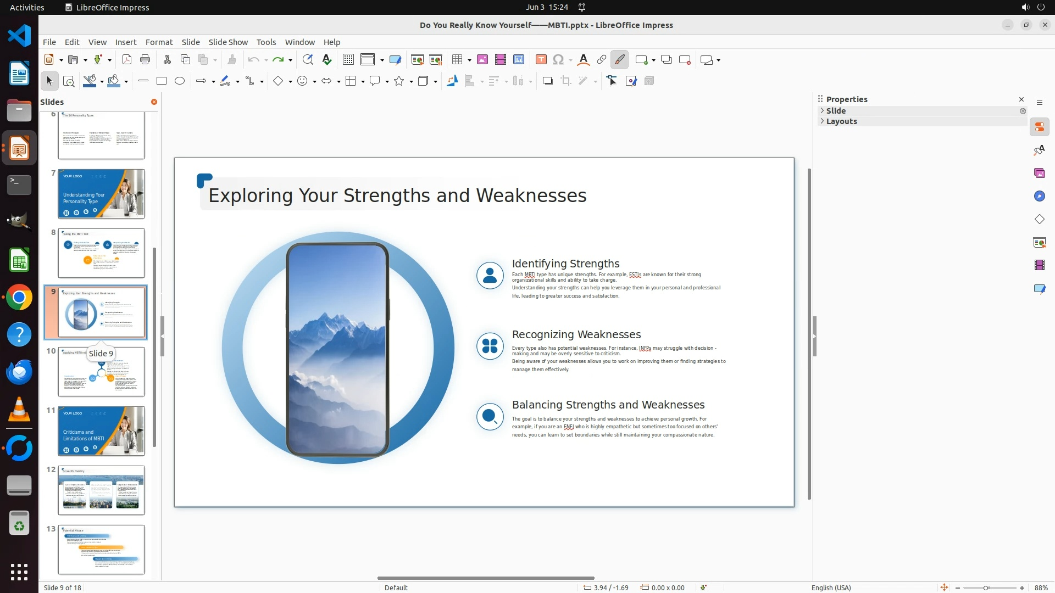This screenshot has height=593, width=1055.
Task: Click the Slide 9 of 18 status text
Action: click(x=62, y=588)
